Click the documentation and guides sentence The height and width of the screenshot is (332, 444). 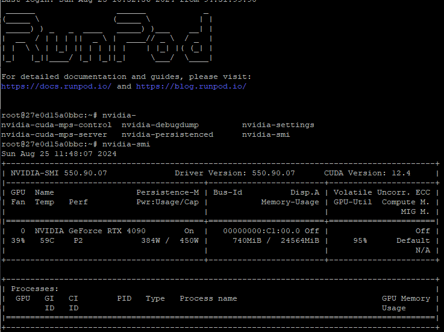click(127, 77)
